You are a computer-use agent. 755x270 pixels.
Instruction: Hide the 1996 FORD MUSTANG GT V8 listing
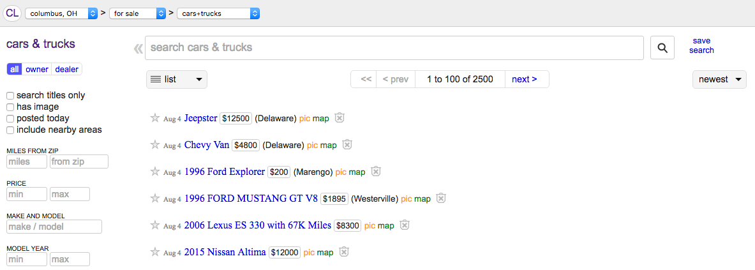[440, 199]
